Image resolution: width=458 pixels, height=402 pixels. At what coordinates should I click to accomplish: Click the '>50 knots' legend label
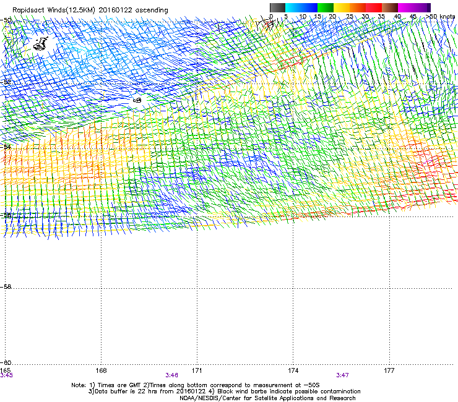[441, 17]
